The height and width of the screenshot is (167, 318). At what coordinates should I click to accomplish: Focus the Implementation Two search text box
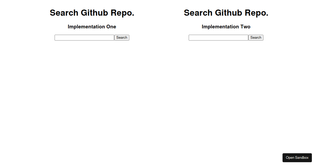tap(218, 38)
